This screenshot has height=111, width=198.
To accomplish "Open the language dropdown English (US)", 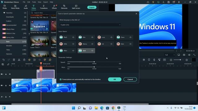I will pyautogui.click(x=90, y=25).
